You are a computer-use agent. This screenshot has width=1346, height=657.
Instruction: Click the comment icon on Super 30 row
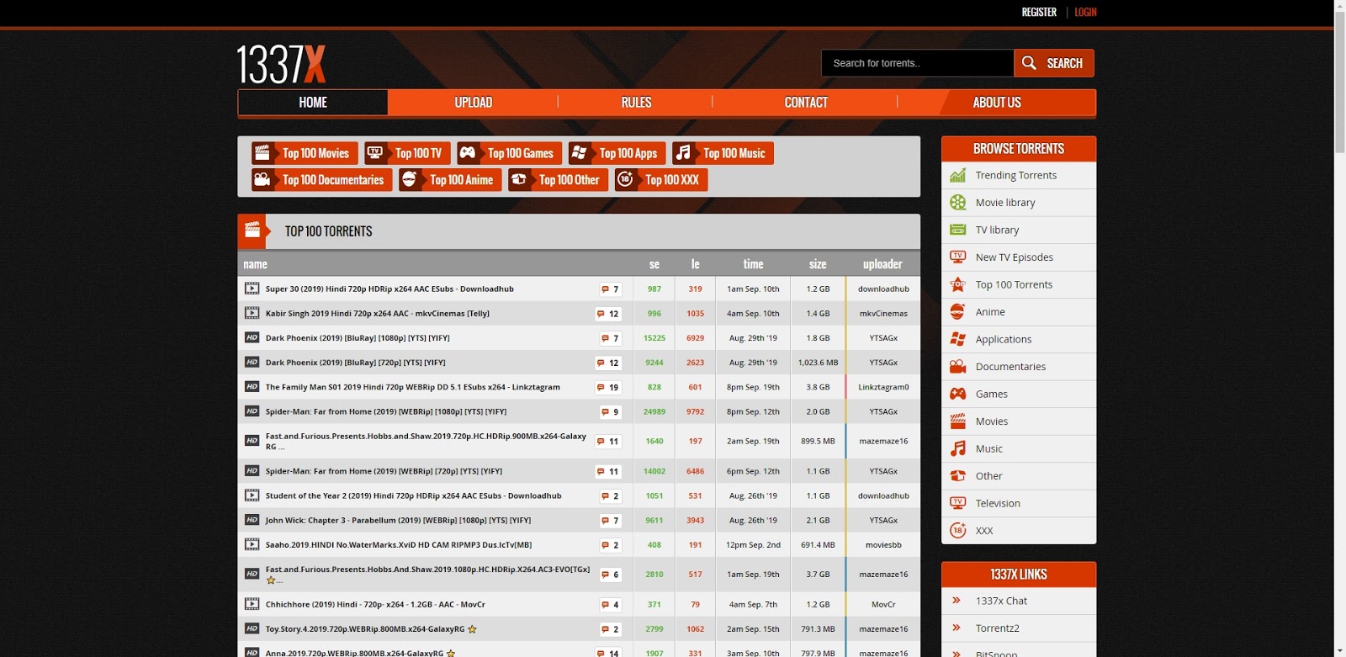(x=605, y=289)
